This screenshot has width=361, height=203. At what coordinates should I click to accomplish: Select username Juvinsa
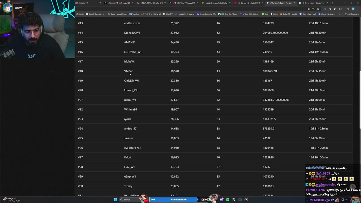click(x=129, y=138)
